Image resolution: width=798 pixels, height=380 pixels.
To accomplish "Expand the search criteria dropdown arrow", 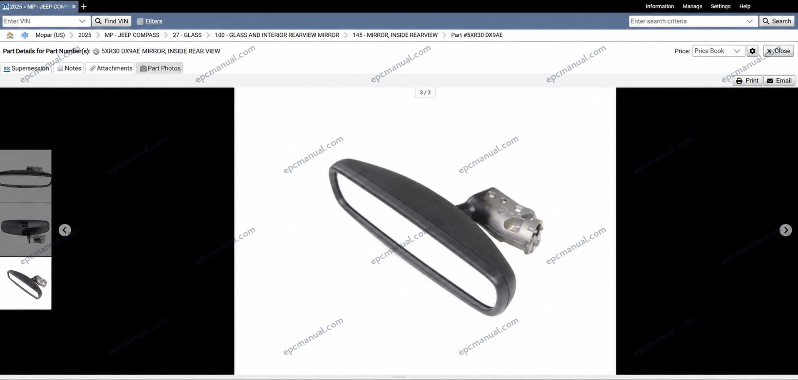I will point(750,21).
